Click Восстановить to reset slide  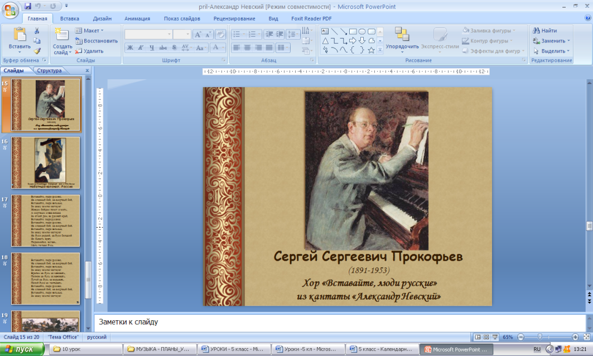(x=97, y=41)
